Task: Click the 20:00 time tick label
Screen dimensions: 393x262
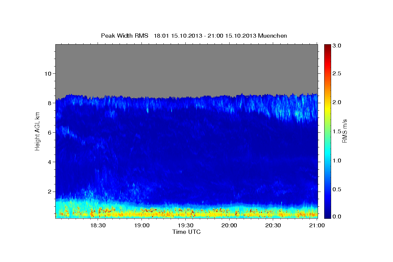Action: click(x=229, y=226)
